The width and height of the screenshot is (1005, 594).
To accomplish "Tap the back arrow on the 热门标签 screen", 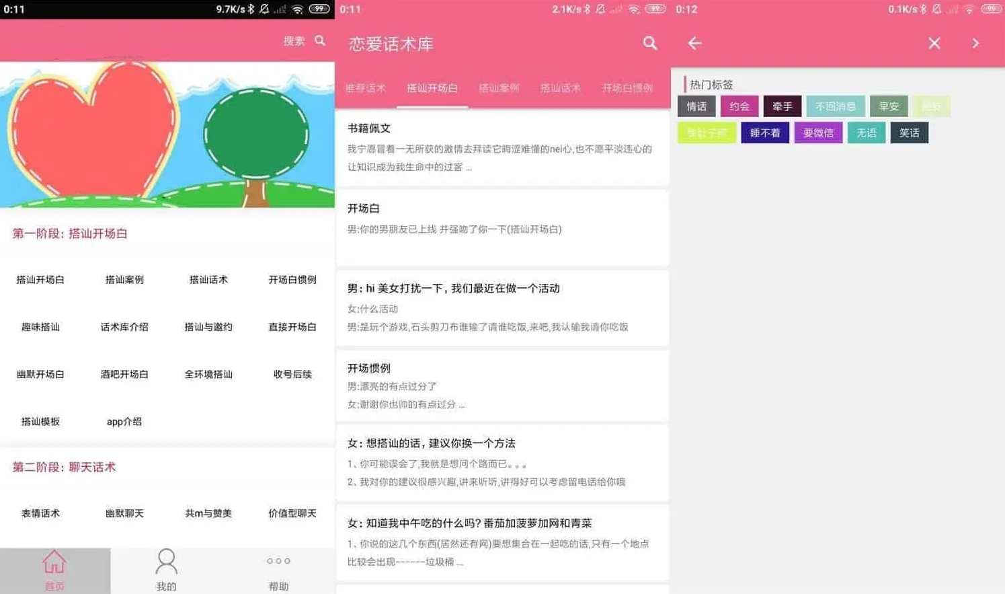I will point(694,43).
